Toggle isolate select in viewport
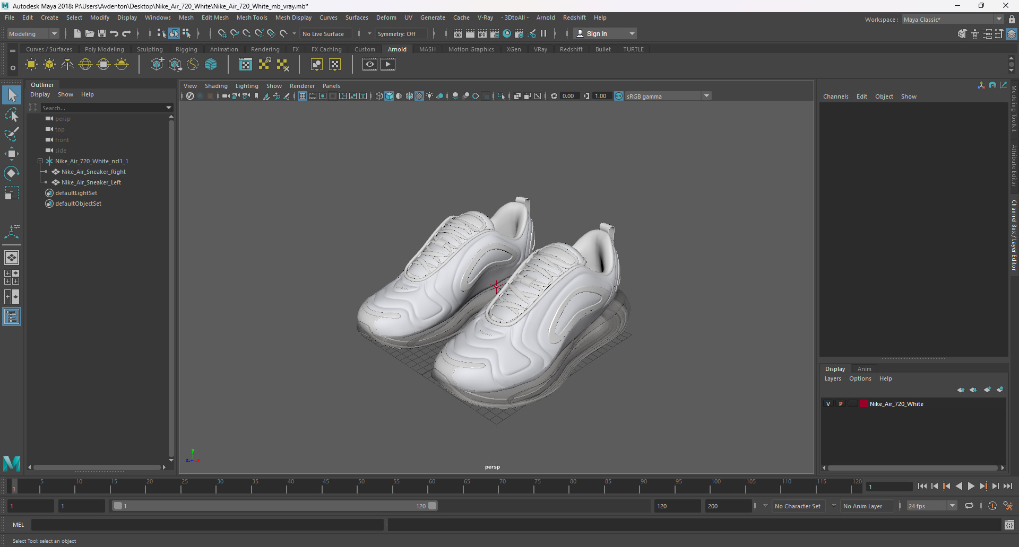Screen dimensions: 1019x547 pos(501,96)
